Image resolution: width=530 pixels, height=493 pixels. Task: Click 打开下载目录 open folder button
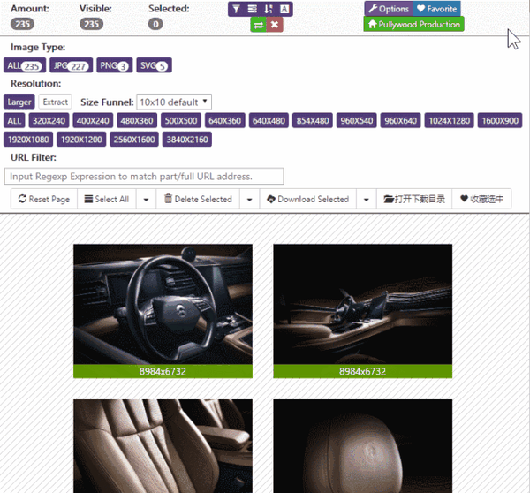pos(414,199)
